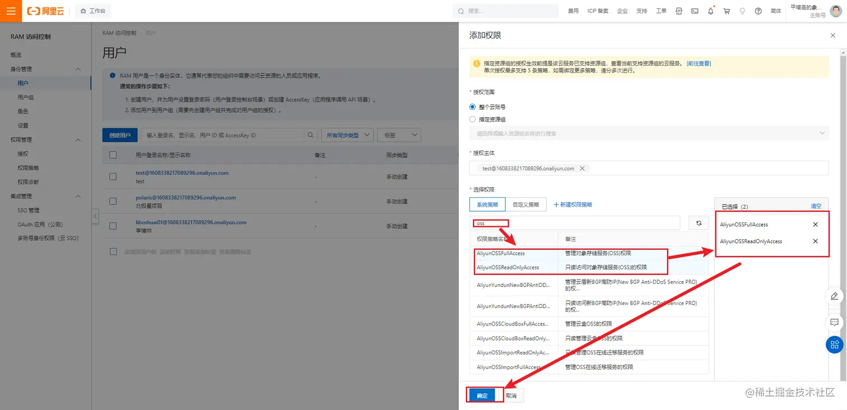Remove AliyunOSSFullAccess from selected list

pos(815,225)
